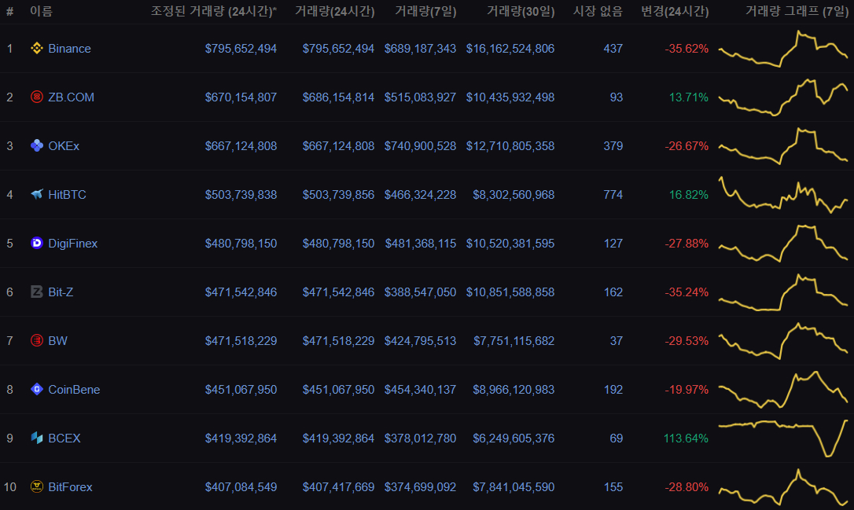This screenshot has height=510, width=854.
Task: View HitBTC 7-day volume graph
Action: click(783, 194)
